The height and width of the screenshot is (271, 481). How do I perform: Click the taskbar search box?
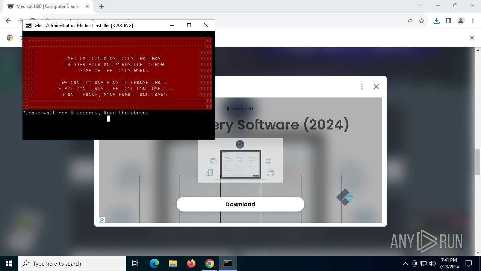72,263
